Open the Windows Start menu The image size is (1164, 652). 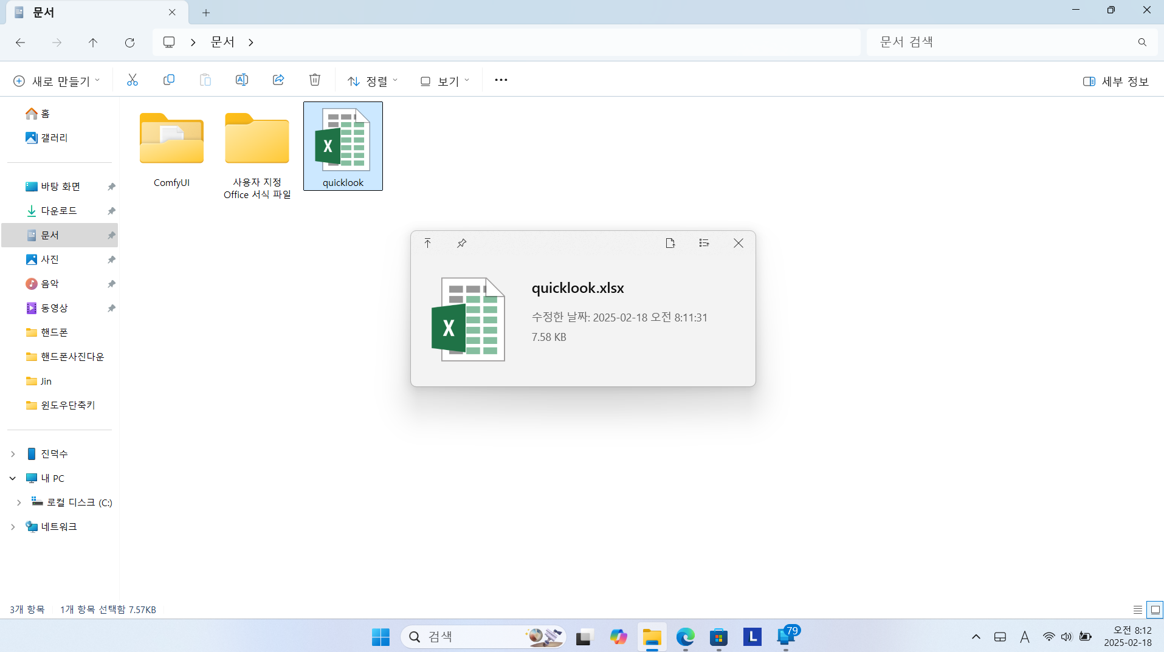click(381, 637)
